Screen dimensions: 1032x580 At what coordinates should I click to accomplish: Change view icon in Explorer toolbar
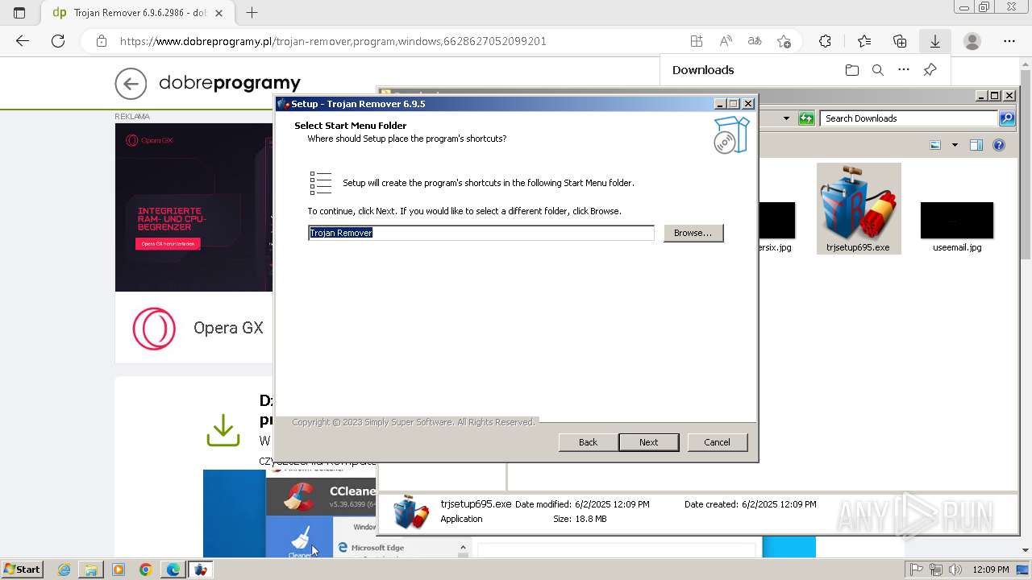[x=935, y=145]
